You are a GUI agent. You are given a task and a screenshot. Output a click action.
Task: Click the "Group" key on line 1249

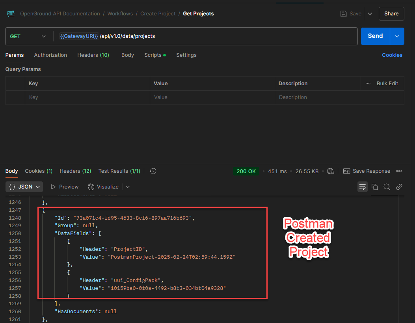(x=66, y=226)
